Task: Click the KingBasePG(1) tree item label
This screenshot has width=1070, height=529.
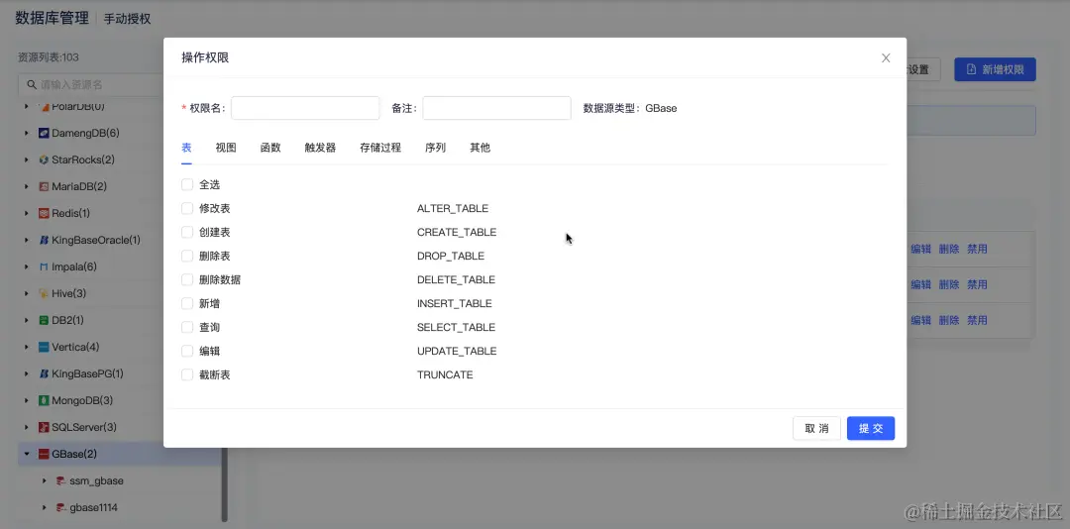Action: click(x=87, y=374)
